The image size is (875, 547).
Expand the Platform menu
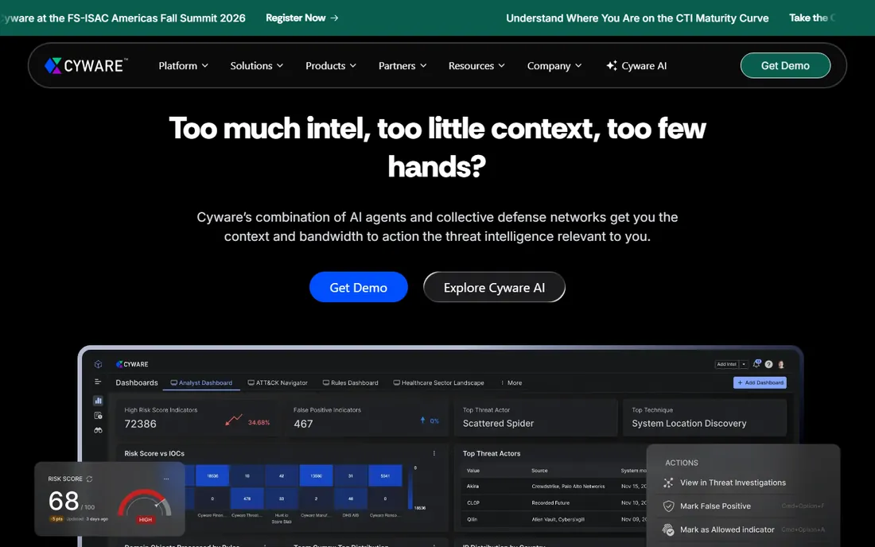pyautogui.click(x=184, y=66)
